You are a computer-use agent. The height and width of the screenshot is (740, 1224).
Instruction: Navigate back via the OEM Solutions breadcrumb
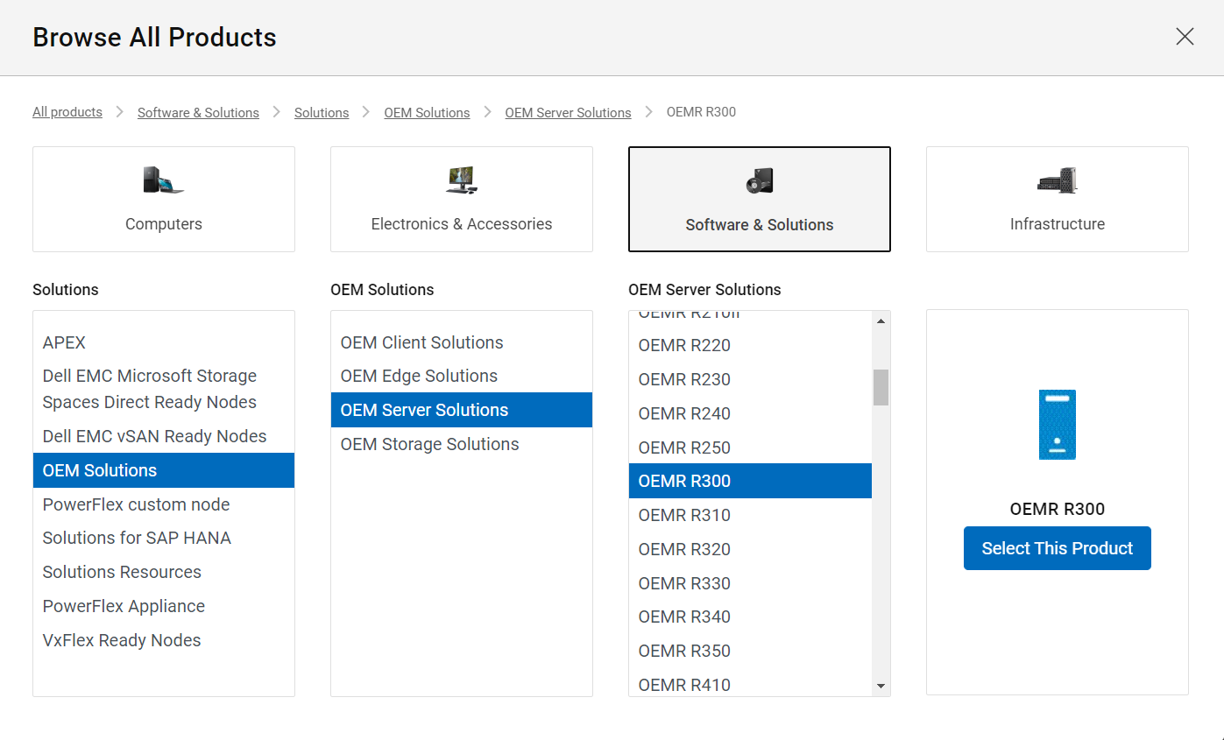click(427, 112)
